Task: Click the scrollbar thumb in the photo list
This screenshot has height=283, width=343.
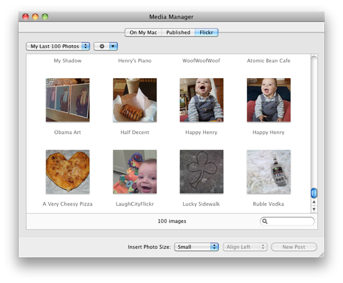Action: [x=314, y=193]
